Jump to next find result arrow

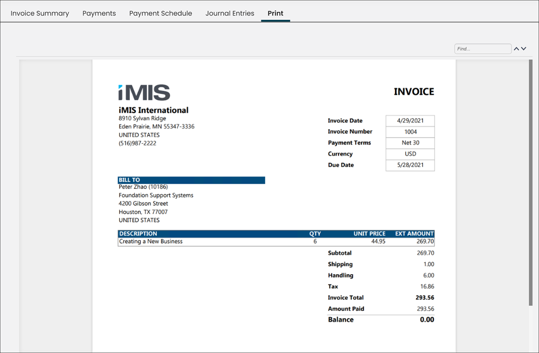523,49
